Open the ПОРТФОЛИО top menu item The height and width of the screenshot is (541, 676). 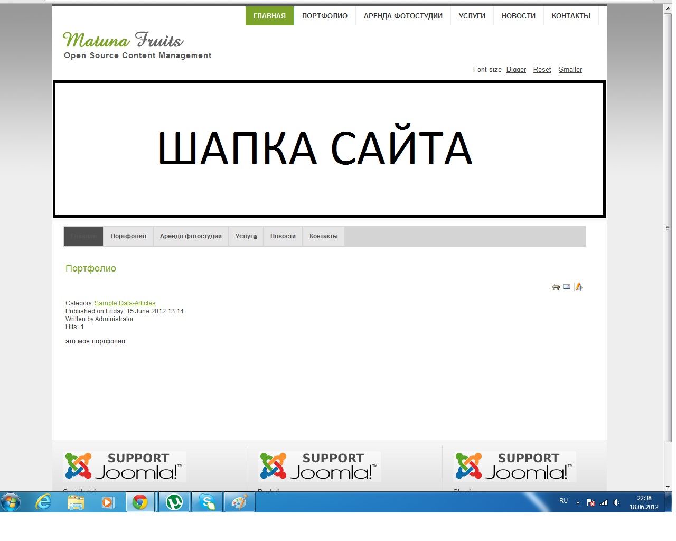[324, 16]
